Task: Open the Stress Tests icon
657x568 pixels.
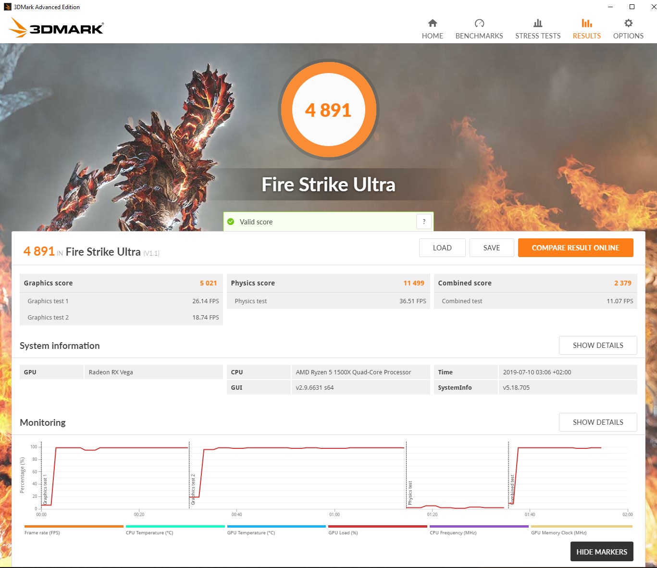Action: click(x=538, y=23)
